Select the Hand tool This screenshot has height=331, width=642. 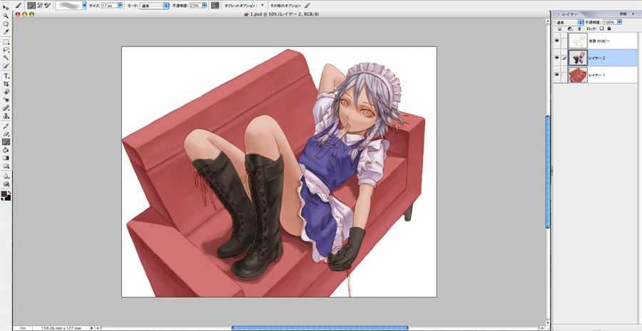coord(6,23)
